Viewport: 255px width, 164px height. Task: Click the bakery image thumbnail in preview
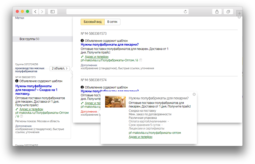115,102
